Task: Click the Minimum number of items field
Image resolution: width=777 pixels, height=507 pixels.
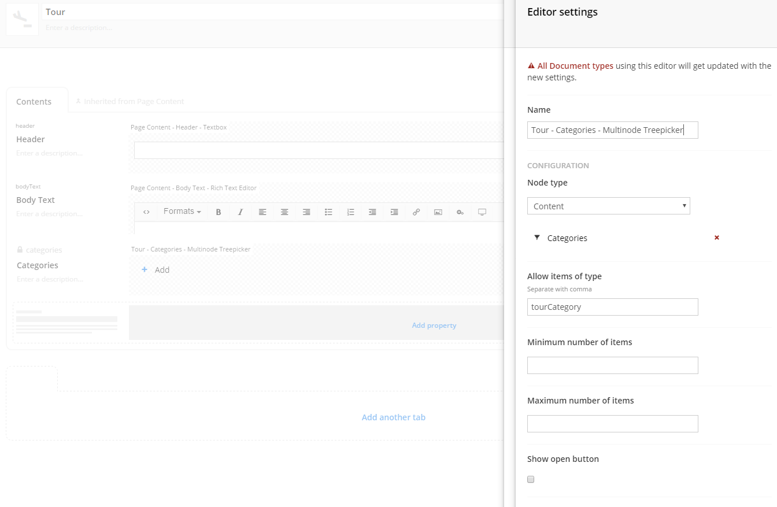Action: (x=613, y=365)
